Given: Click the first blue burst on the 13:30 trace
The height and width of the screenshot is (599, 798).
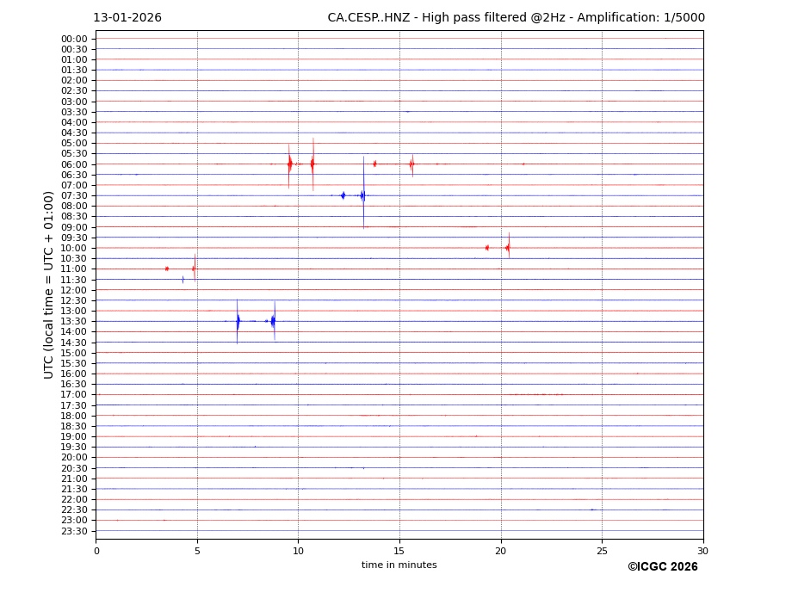Looking at the screenshot, I should point(238,321).
